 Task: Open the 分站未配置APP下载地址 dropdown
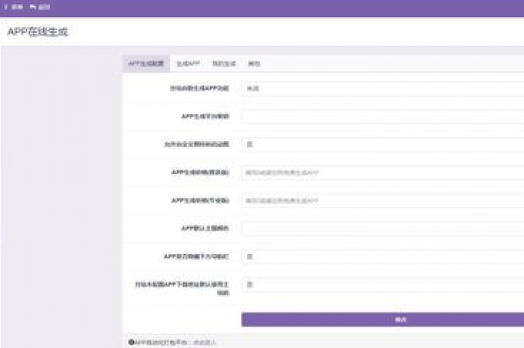[x=383, y=285]
